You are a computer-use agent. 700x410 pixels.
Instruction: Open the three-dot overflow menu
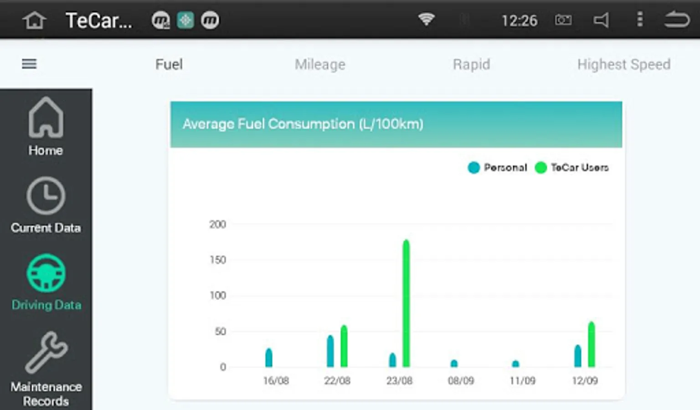(640, 19)
